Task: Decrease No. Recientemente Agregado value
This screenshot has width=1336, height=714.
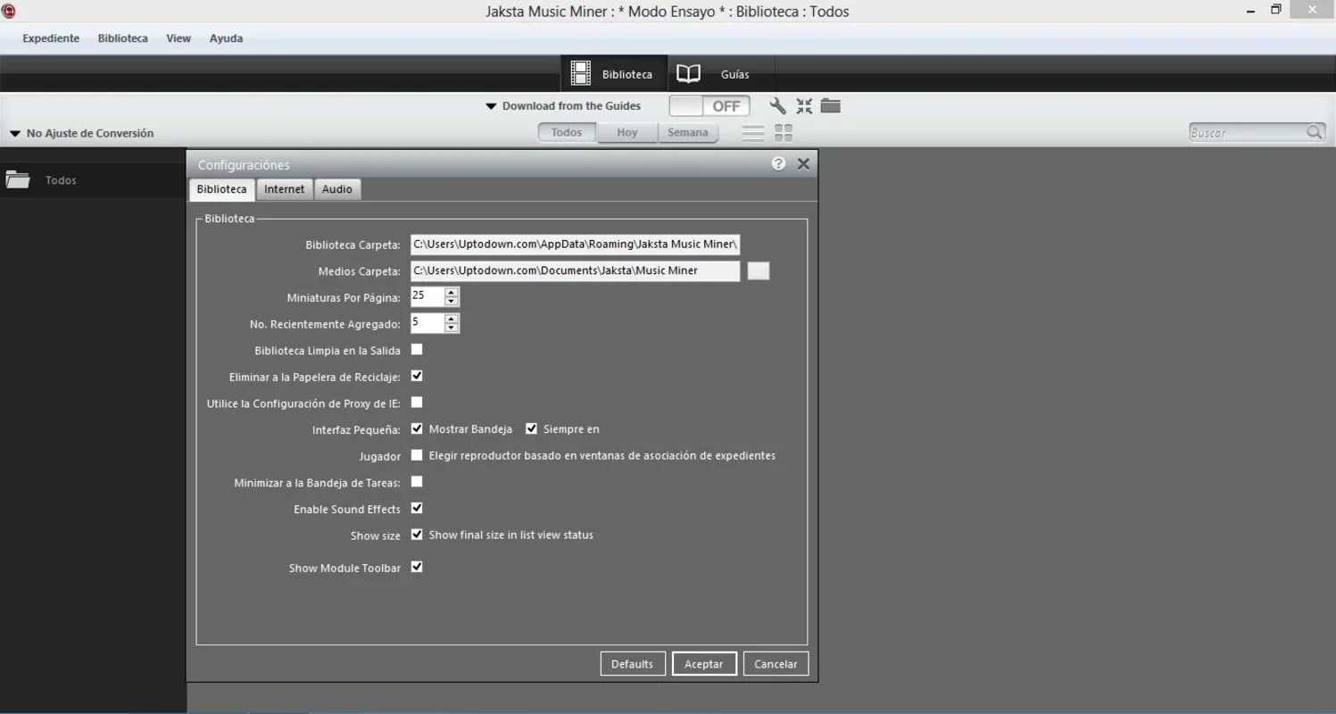Action: click(452, 328)
